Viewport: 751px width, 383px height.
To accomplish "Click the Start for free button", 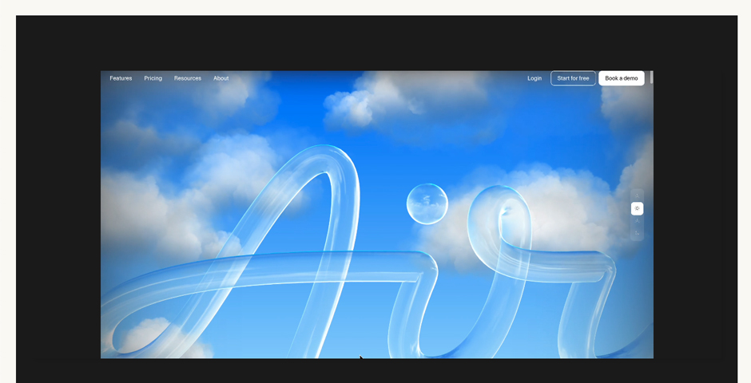I will click(574, 78).
